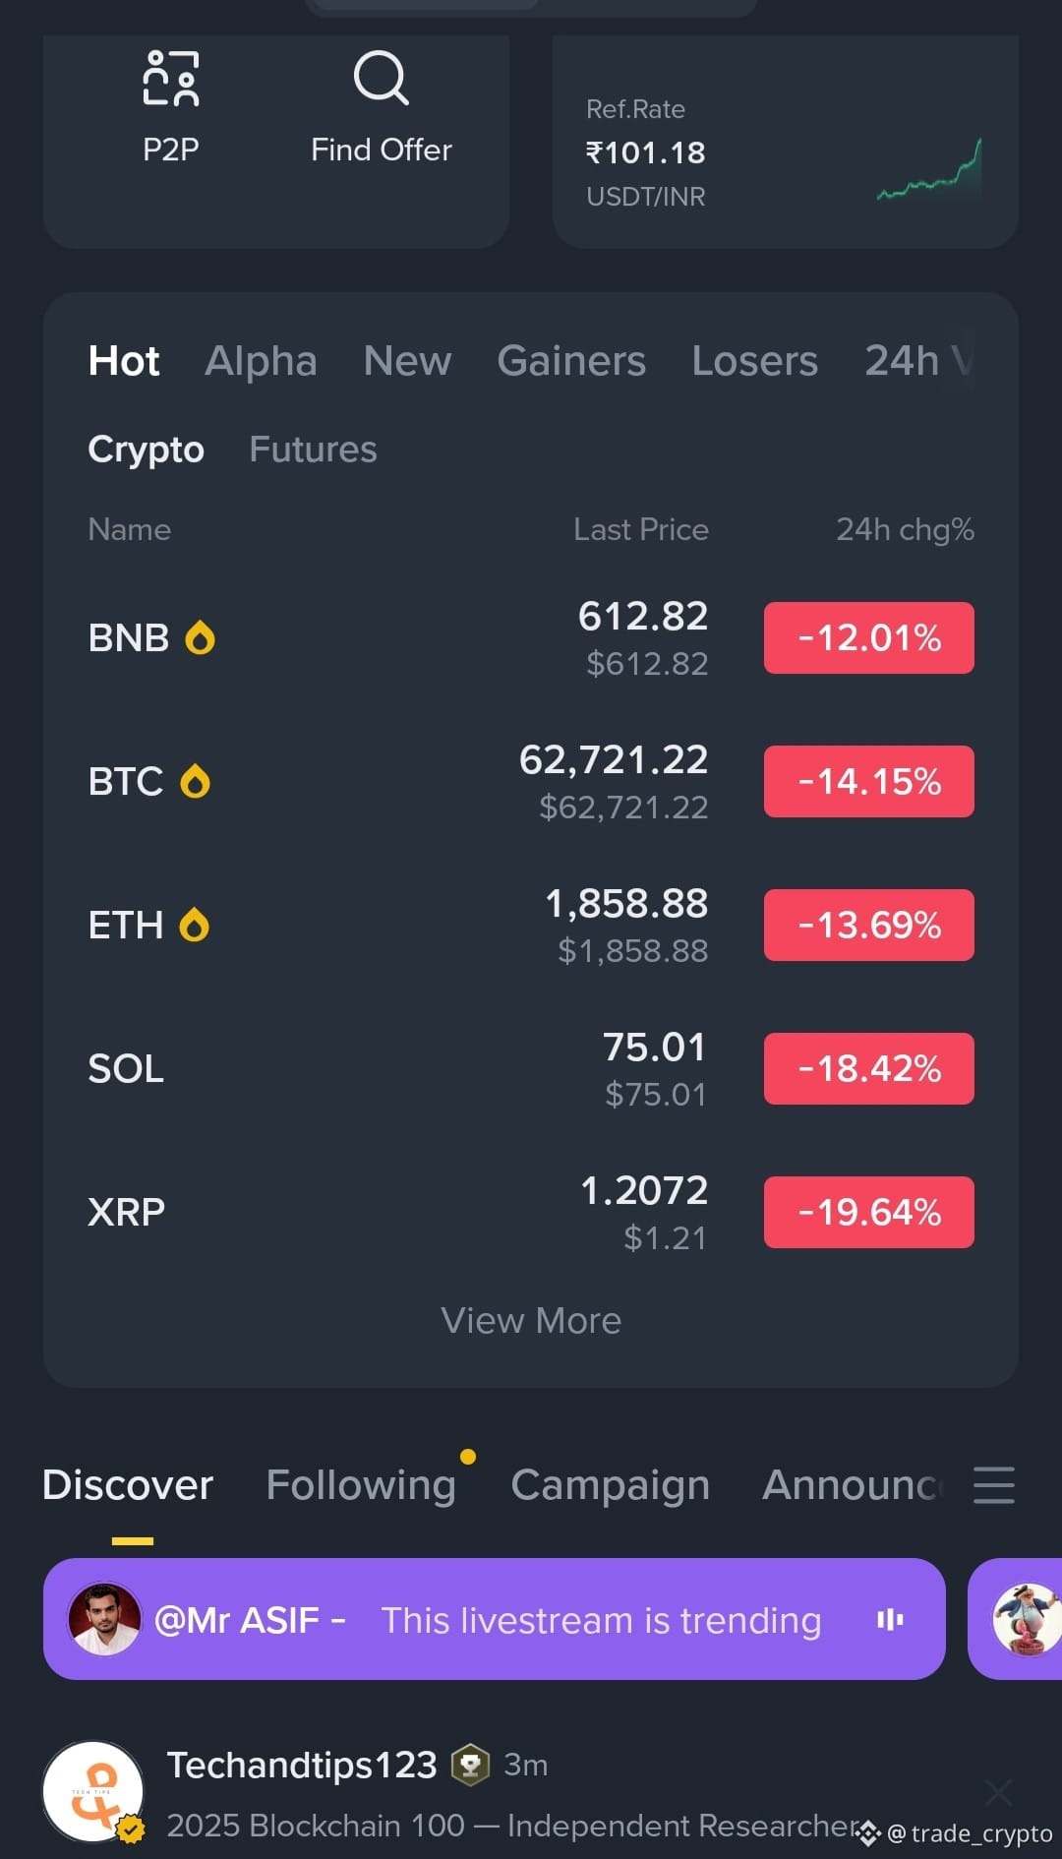1062x1859 pixels.
Task: Tap the livestream audio bars icon
Action: (x=890, y=1619)
